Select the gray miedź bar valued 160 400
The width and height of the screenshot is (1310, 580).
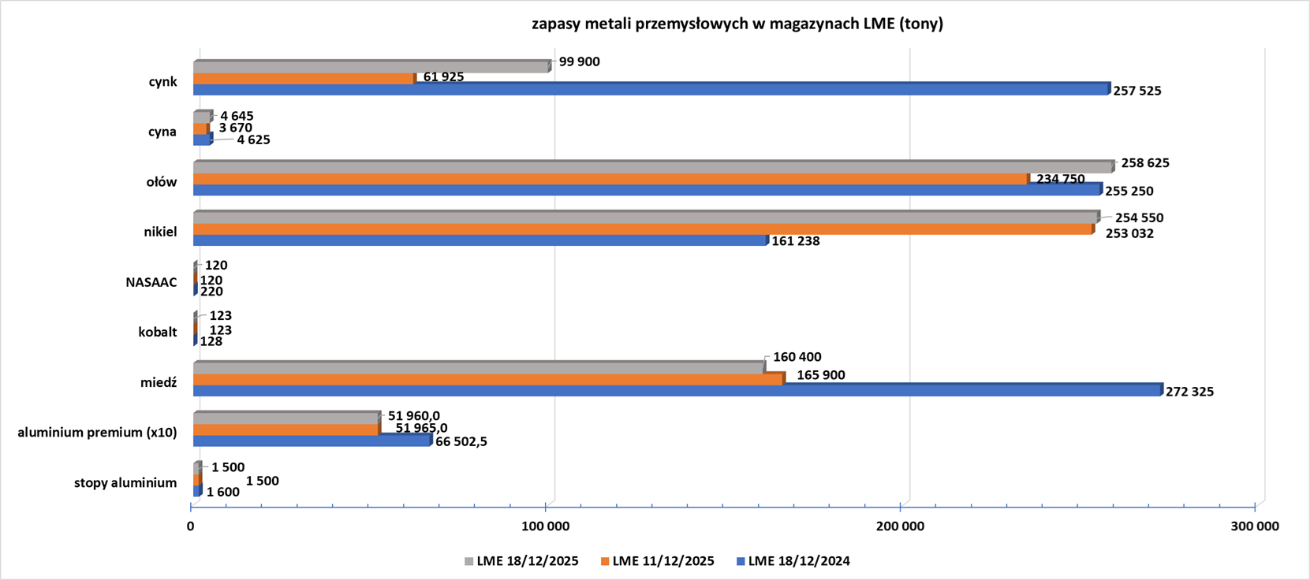[477, 369]
